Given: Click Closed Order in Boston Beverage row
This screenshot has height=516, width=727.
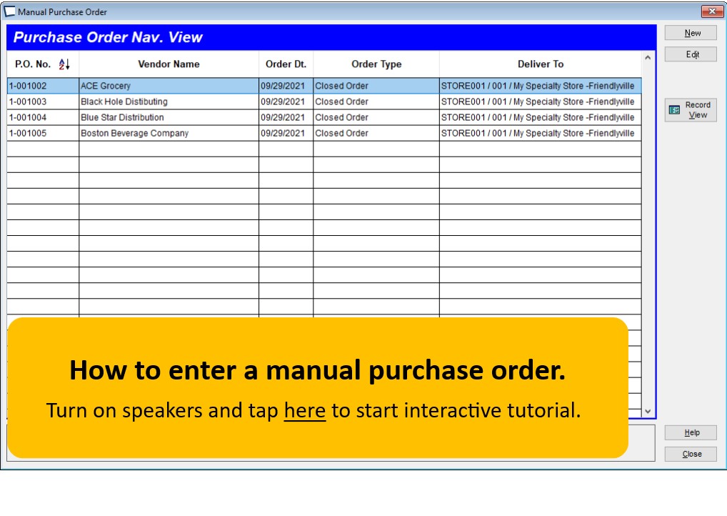Looking at the screenshot, I should (376, 133).
